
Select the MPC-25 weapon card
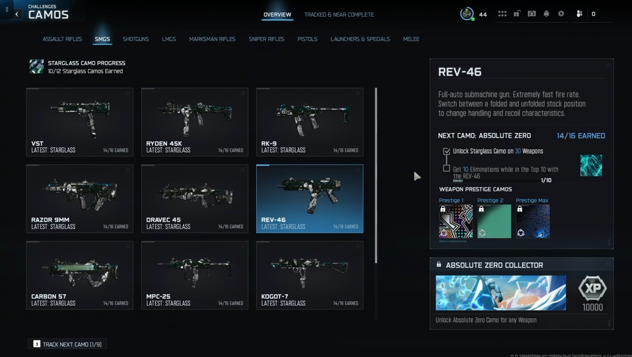pyautogui.click(x=195, y=275)
